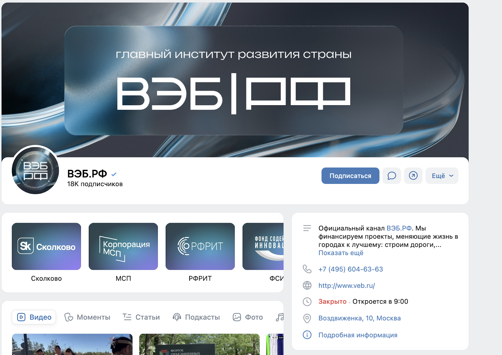Click the Закрыто opening status text

pyautogui.click(x=332, y=301)
